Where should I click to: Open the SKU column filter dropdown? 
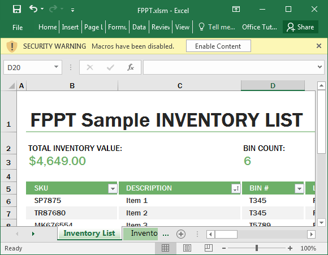tap(113, 189)
